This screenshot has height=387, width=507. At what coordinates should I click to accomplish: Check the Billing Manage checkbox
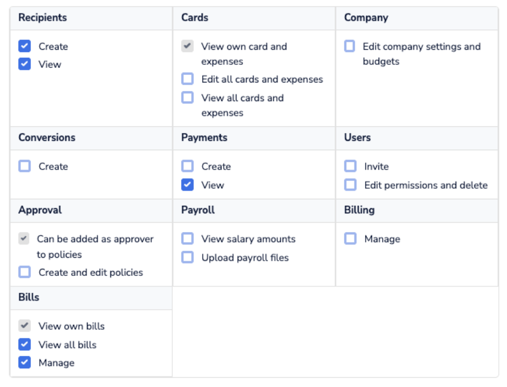pos(350,239)
